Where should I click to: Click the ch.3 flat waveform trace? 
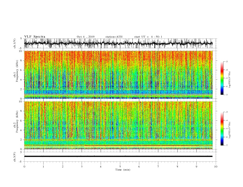coord(118,156)
